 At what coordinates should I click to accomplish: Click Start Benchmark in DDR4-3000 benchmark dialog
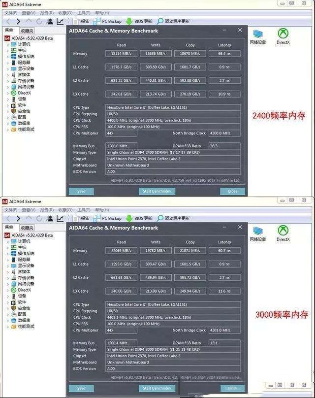click(157, 388)
